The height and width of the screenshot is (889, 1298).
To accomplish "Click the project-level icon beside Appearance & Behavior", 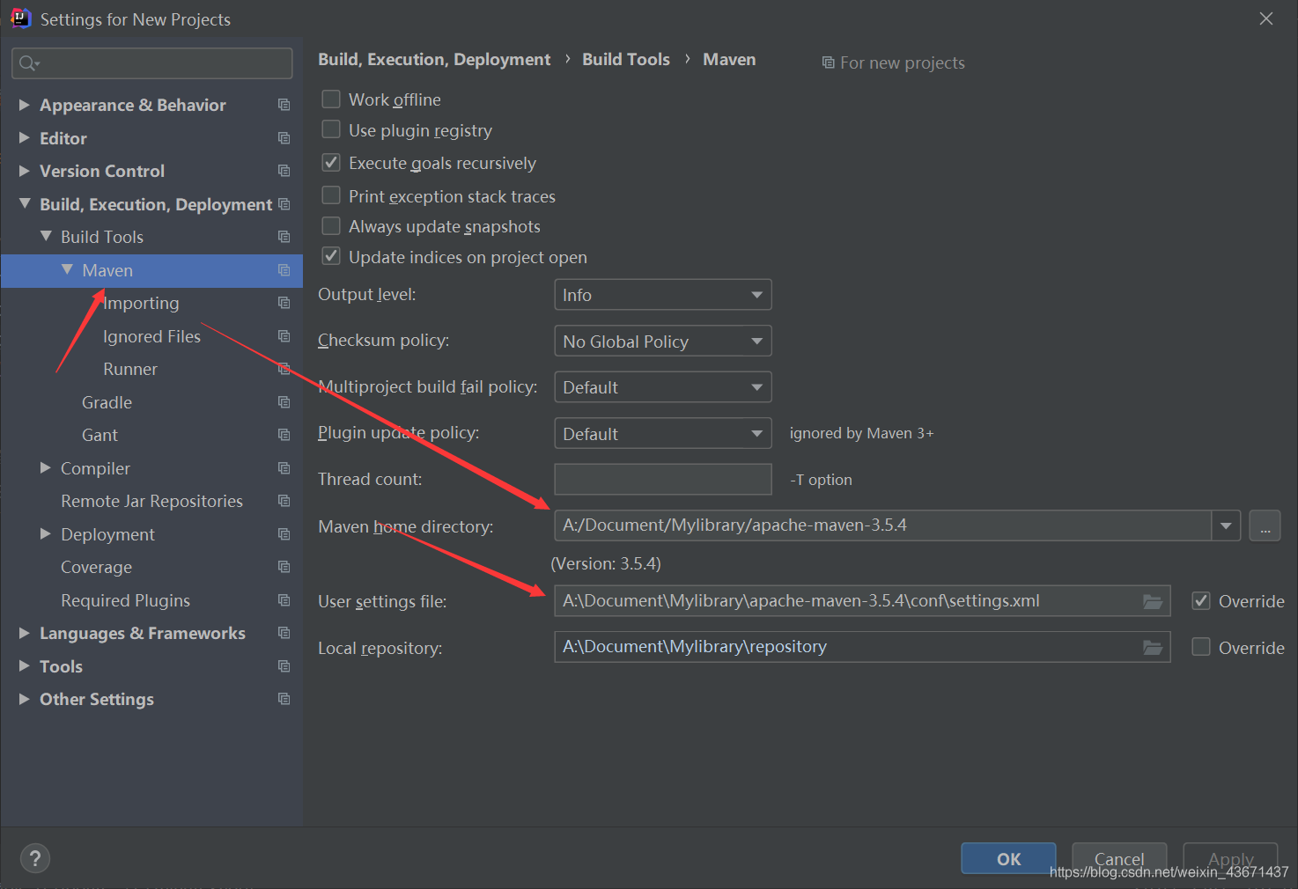I will tap(284, 105).
